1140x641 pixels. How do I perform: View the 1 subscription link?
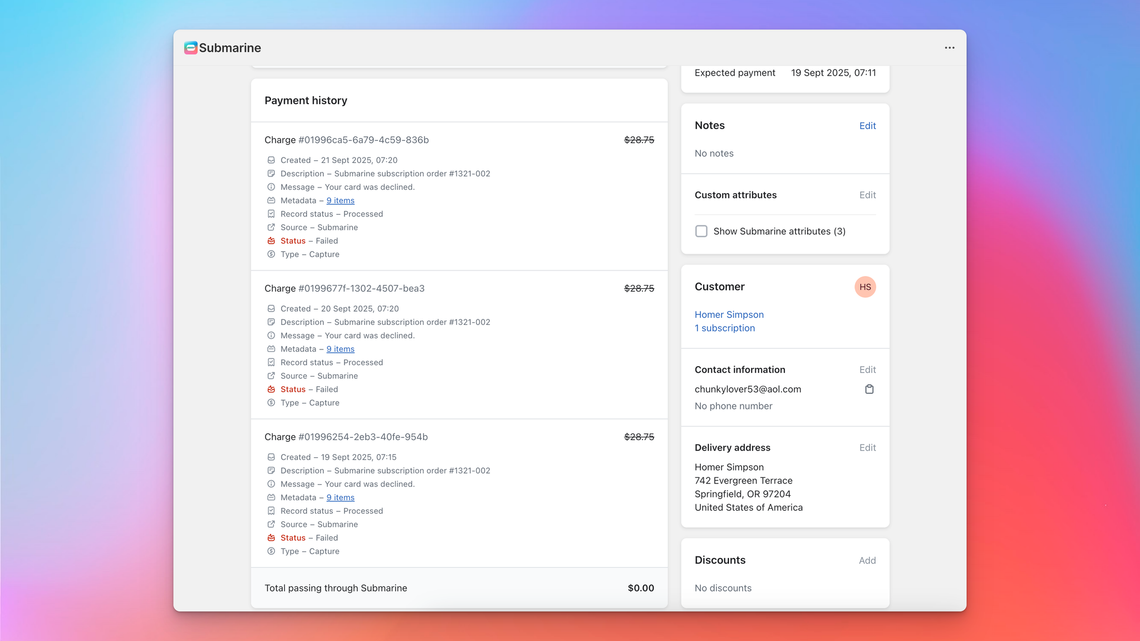coord(724,328)
